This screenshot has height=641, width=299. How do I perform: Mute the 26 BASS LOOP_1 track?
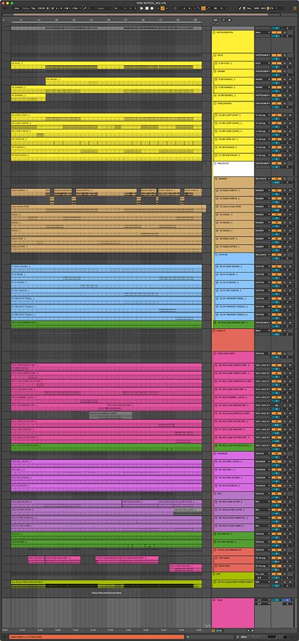coord(276,238)
